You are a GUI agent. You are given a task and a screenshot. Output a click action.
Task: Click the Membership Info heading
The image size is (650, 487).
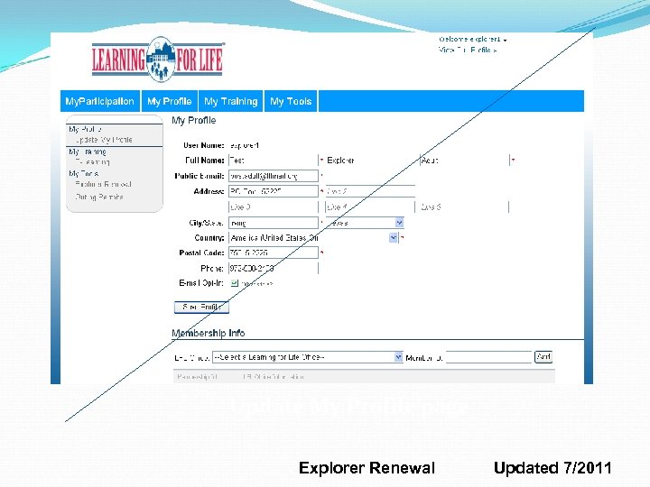[x=209, y=333]
